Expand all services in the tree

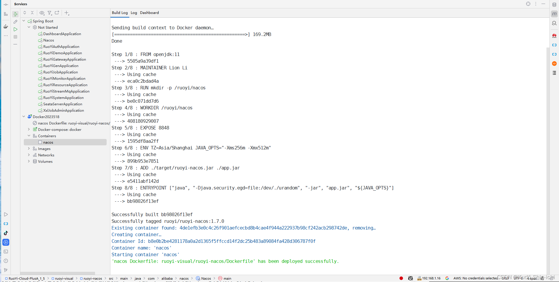coord(25,13)
